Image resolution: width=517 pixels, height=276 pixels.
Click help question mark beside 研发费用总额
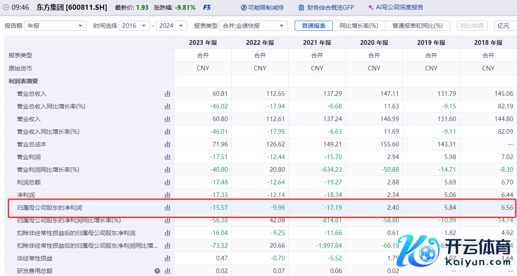pyautogui.click(x=157, y=271)
